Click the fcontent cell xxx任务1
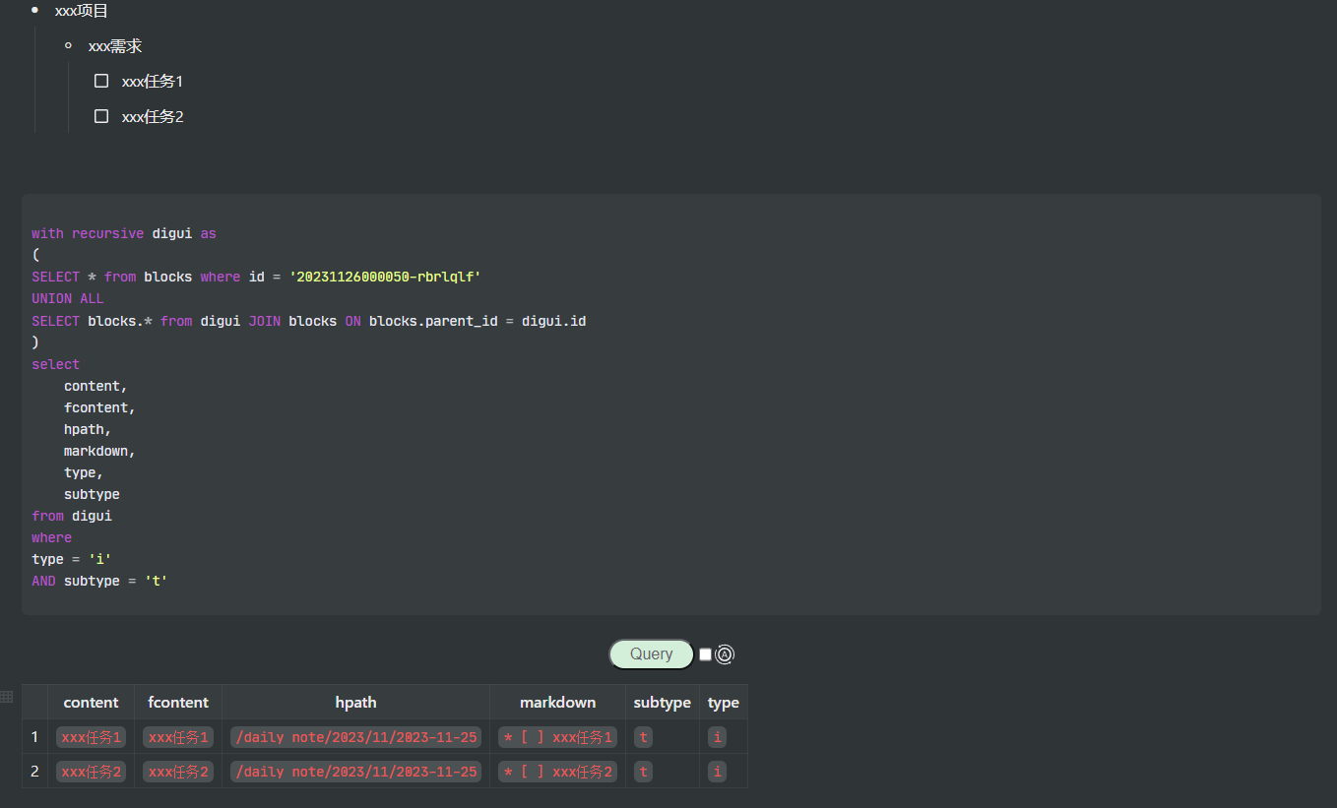Screen dimensions: 1337x808 (x=178, y=737)
